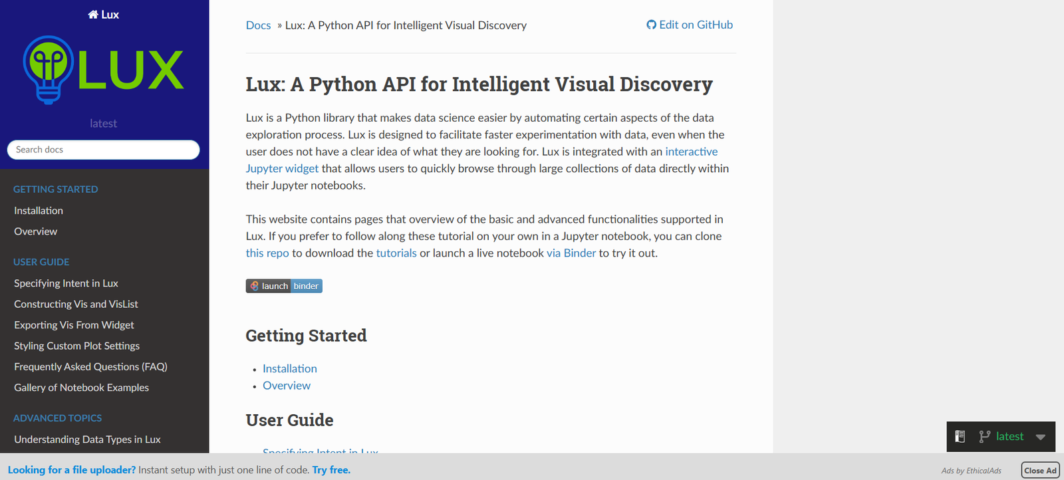Close the ad with Close Ad button
This screenshot has height=480, width=1064.
1039,471
